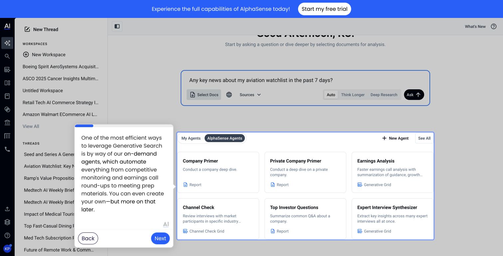Open the KP user profile avatar
Image resolution: width=503 pixels, height=256 pixels.
pos(7,248)
